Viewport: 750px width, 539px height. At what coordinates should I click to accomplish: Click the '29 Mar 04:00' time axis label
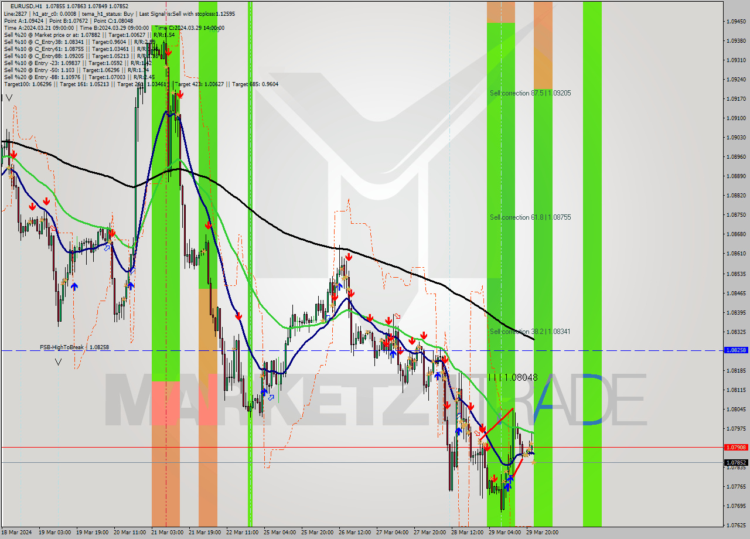[504, 533]
